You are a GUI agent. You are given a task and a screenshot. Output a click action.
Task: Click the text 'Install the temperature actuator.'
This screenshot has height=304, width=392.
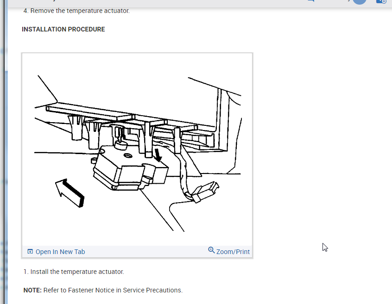tap(77, 272)
